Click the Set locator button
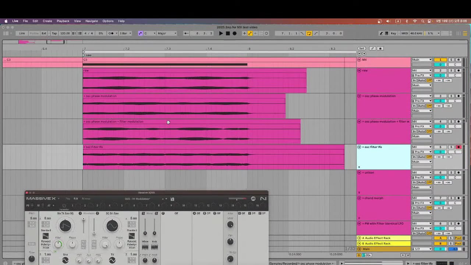Image resolution: width=471 pixels, height=265 pixels. (362, 49)
